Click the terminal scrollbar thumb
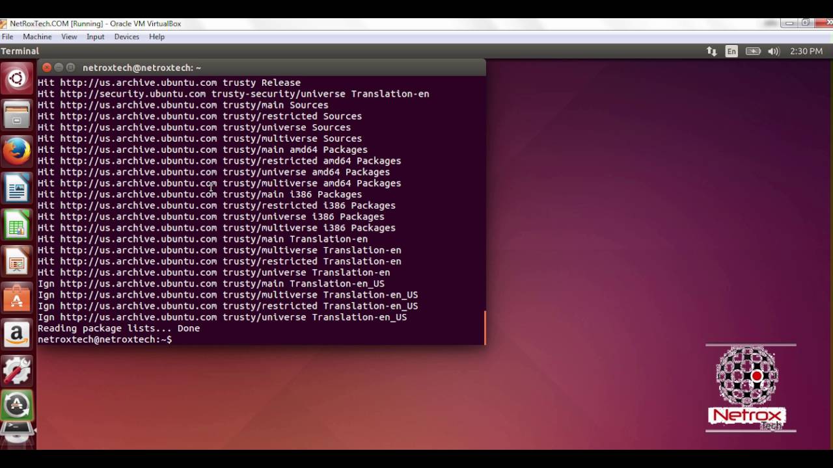The width and height of the screenshot is (833, 468). click(x=484, y=328)
